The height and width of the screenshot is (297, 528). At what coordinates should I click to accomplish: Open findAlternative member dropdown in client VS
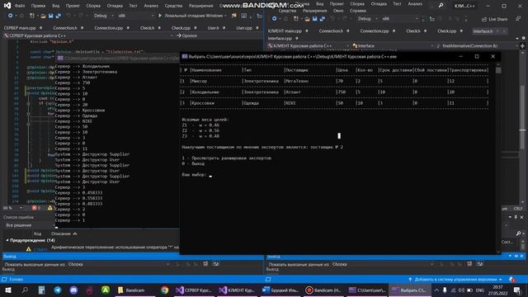pyautogui.click(x=477, y=45)
